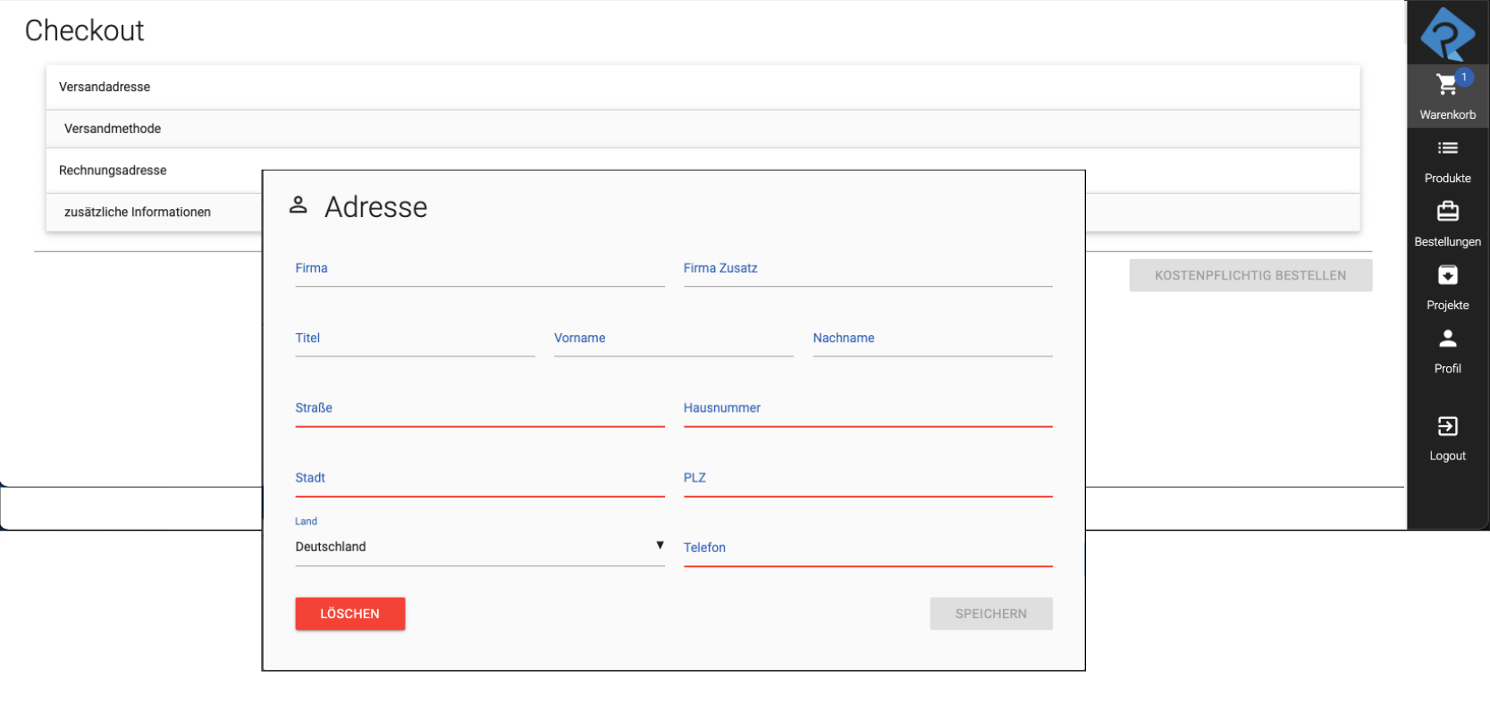
Task: Go to Projekte archive icon
Action: (1447, 275)
